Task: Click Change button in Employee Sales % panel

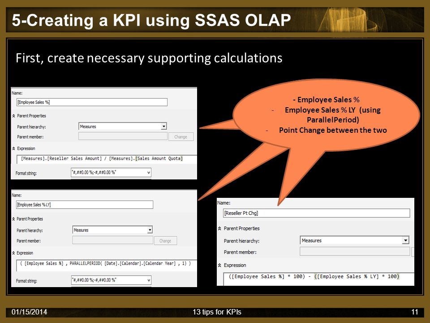Action: (x=181, y=137)
